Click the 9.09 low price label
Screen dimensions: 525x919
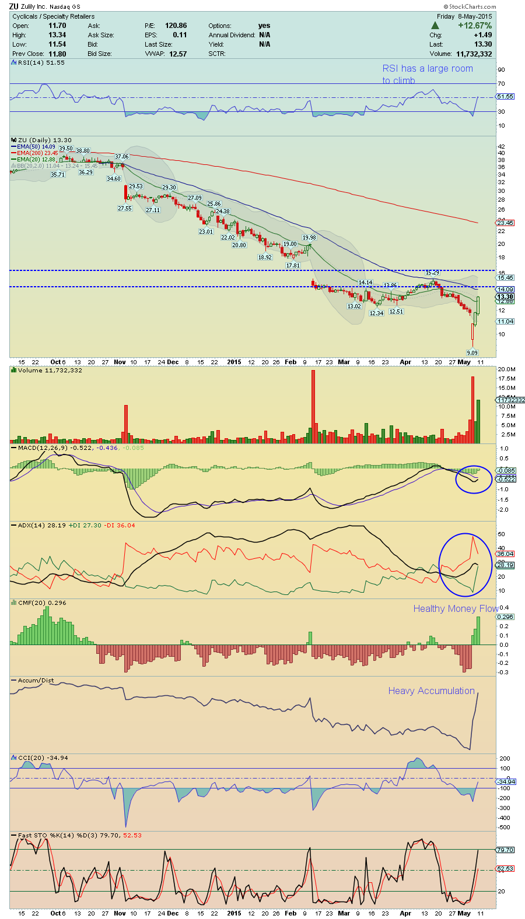472,353
